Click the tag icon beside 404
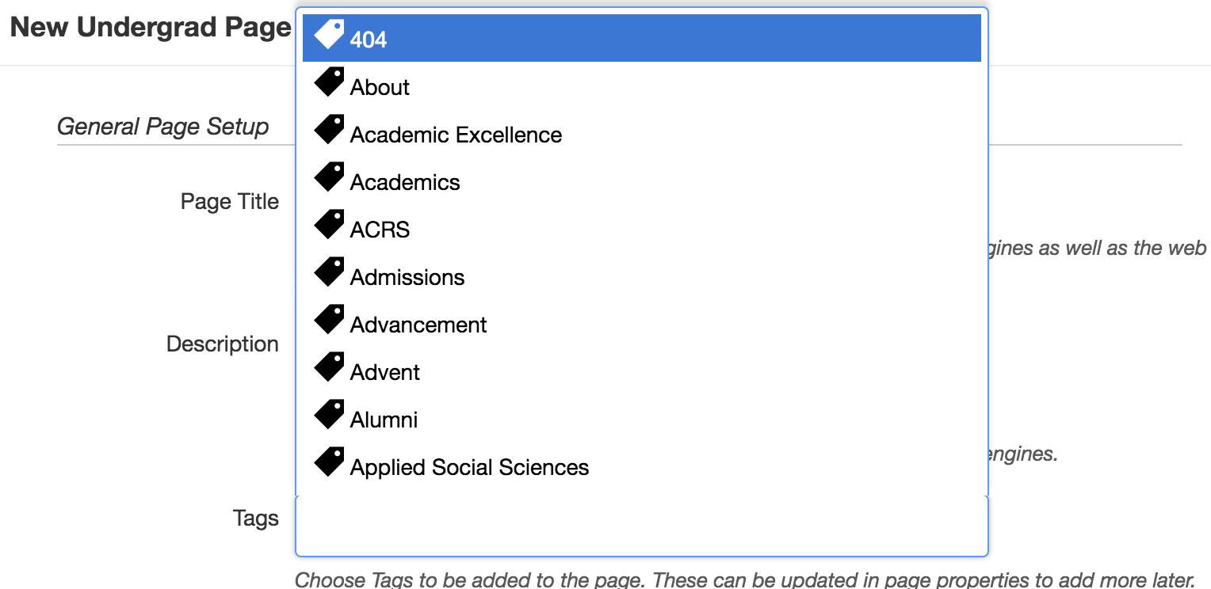This screenshot has width=1211, height=589. (329, 35)
